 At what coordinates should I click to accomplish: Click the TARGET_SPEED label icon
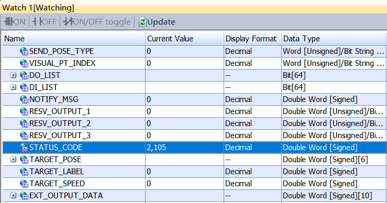(24, 184)
